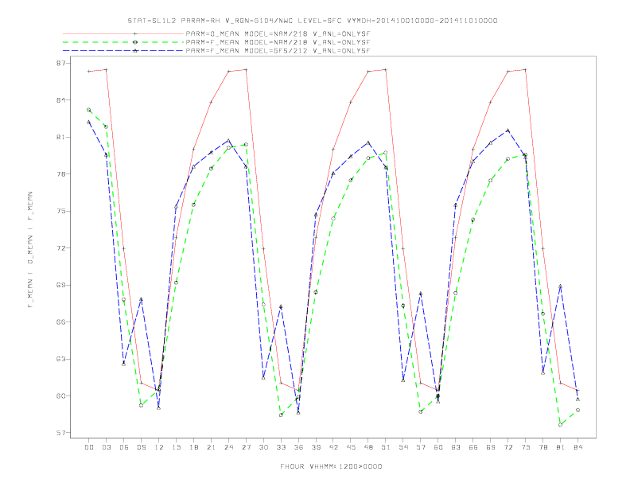
Task: Click forecast hour 33 on the horizontal axis
Action: [281, 447]
